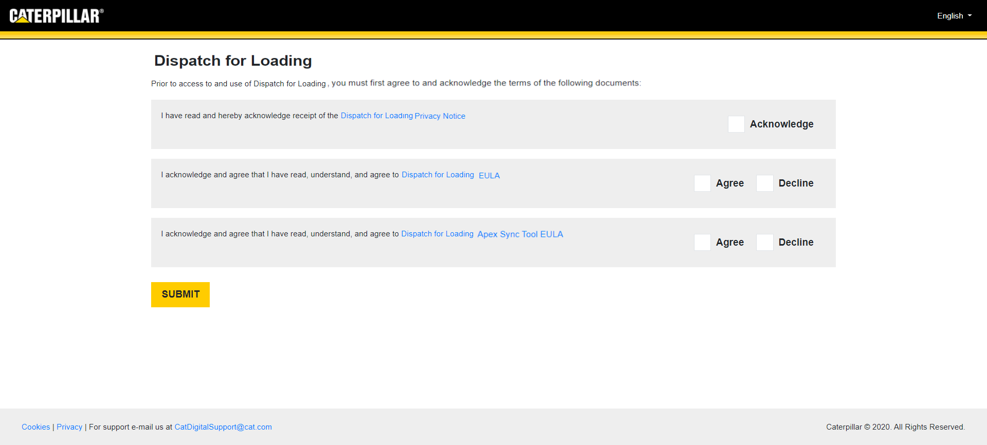The width and height of the screenshot is (987, 445).
Task: Open the Privacy link in the footer
Action: click(69, 427)
